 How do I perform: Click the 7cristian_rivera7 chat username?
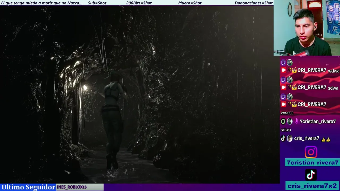318,121
